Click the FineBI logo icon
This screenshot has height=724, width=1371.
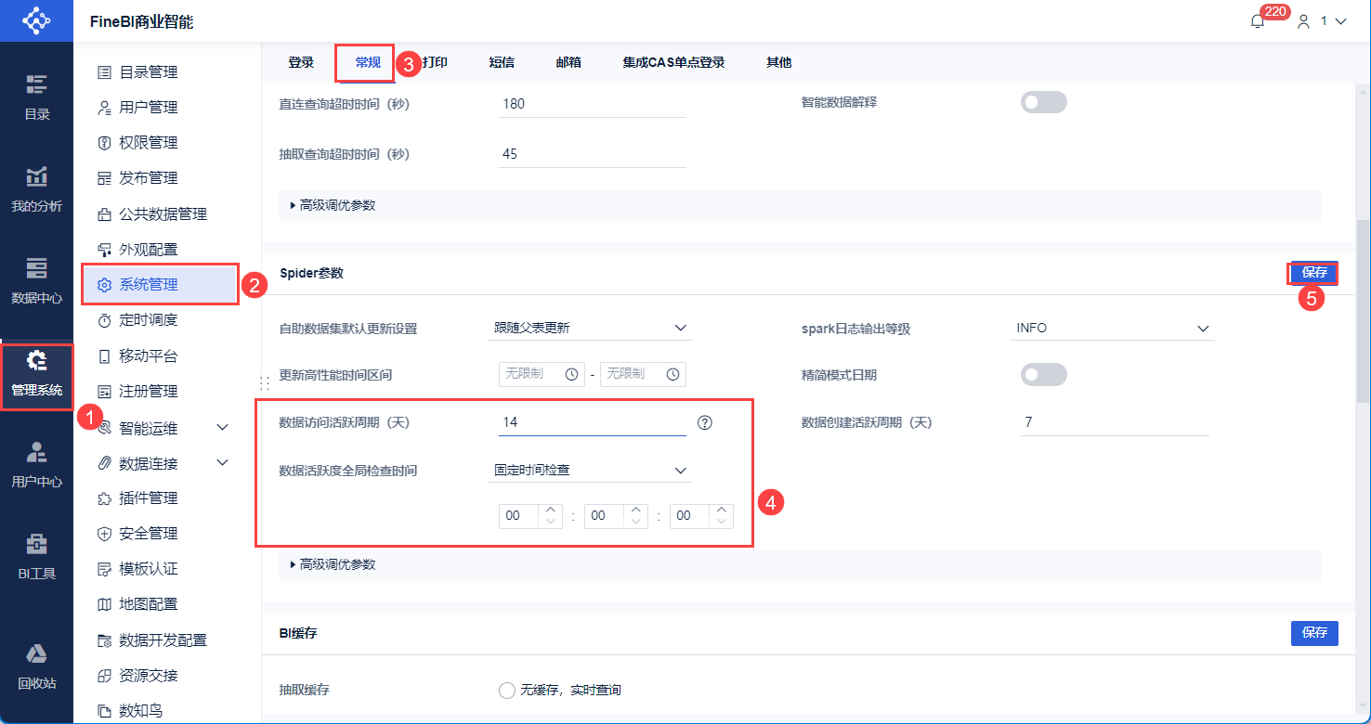36,20
